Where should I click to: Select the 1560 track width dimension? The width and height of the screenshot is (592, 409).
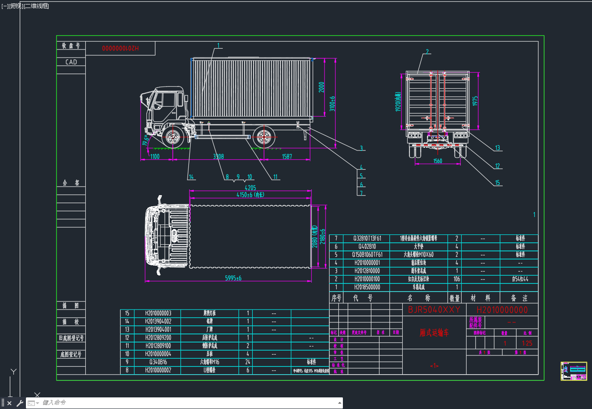click(x=438, y=161)
